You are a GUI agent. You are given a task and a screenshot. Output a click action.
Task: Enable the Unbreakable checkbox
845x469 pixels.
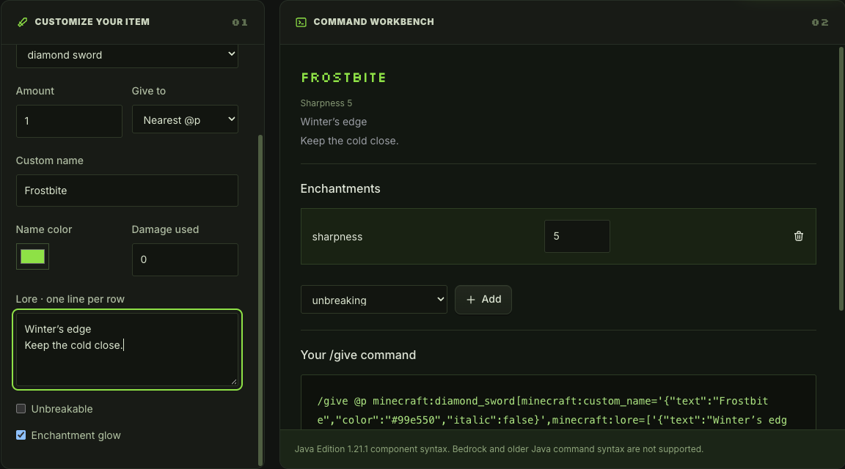coord(21,409)
